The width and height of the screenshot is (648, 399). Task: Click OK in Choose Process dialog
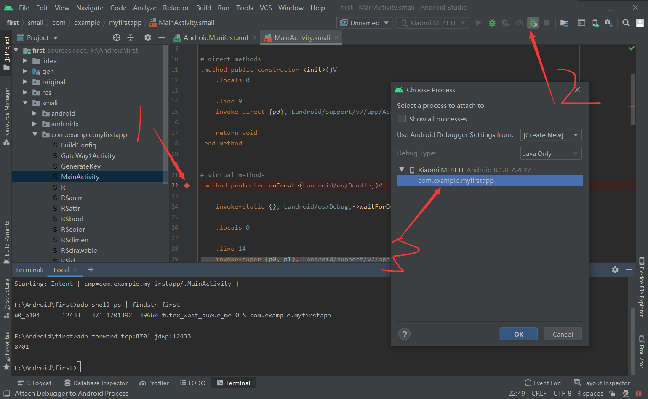519,334
